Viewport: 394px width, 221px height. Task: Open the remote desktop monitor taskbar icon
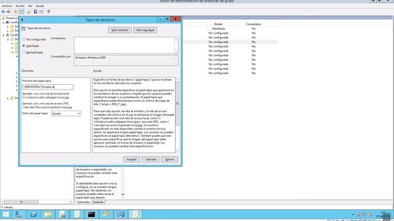121,214
